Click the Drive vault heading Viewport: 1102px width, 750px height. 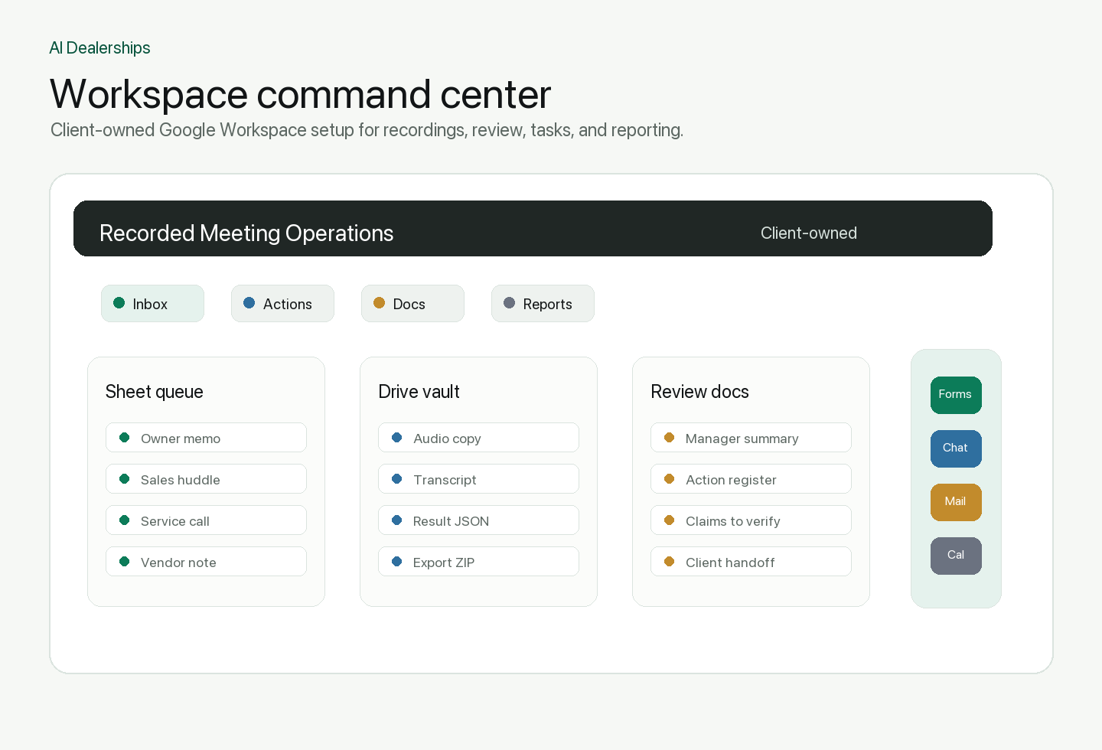[419, 392]
